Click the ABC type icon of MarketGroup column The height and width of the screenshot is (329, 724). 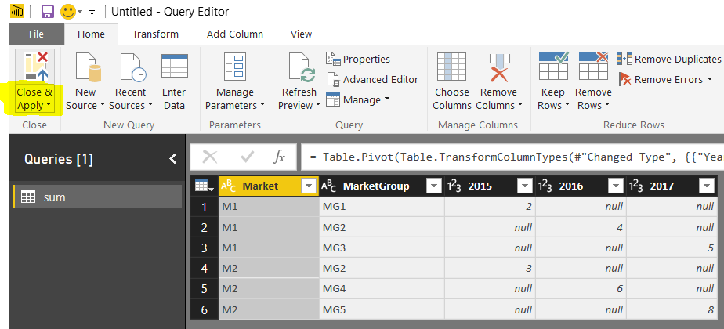pos(328,186)
